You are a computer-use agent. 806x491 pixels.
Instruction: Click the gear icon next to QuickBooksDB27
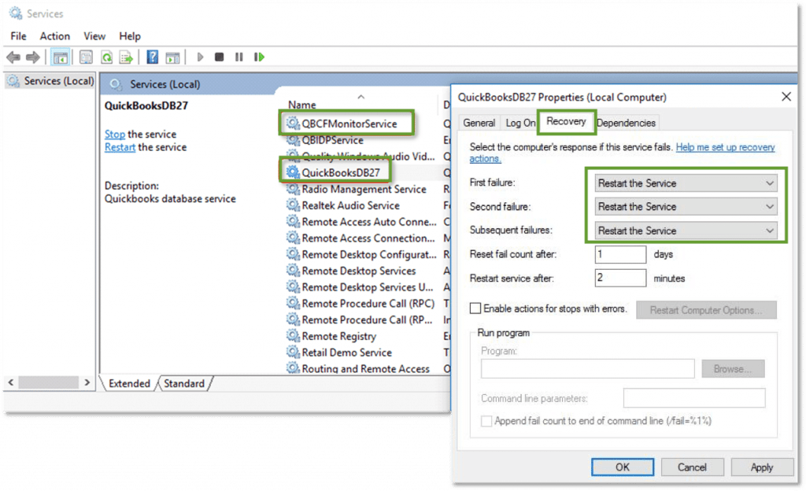pos(293,172)
